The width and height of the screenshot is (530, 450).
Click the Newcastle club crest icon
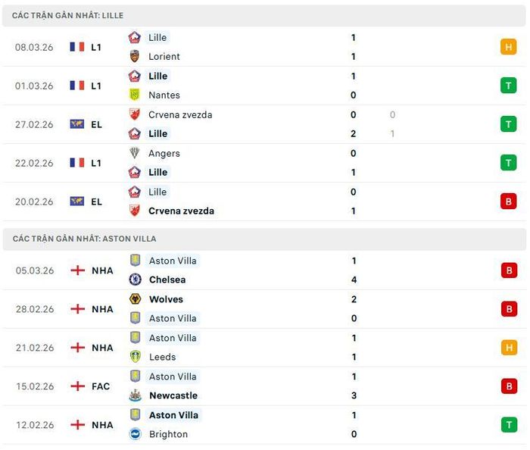click(x=135, y=395)
